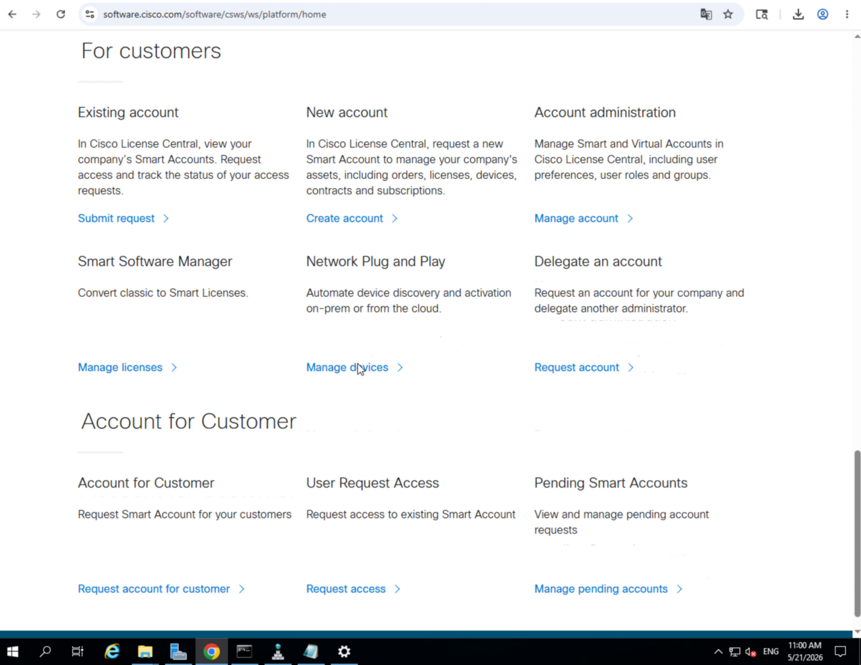Screen dimensions: 861x665
Task: Click chevron beside Manage pending accounts
Action: coord(679,589)
